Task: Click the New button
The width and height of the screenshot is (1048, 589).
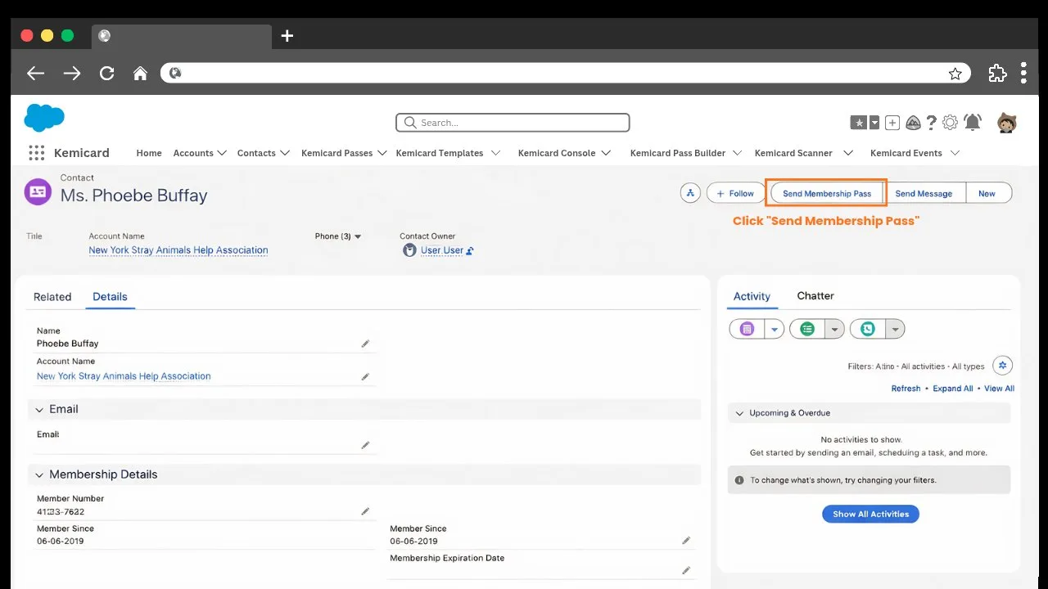Action: 987,193
